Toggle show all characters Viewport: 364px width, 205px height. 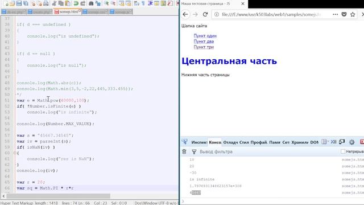point(143,3)
